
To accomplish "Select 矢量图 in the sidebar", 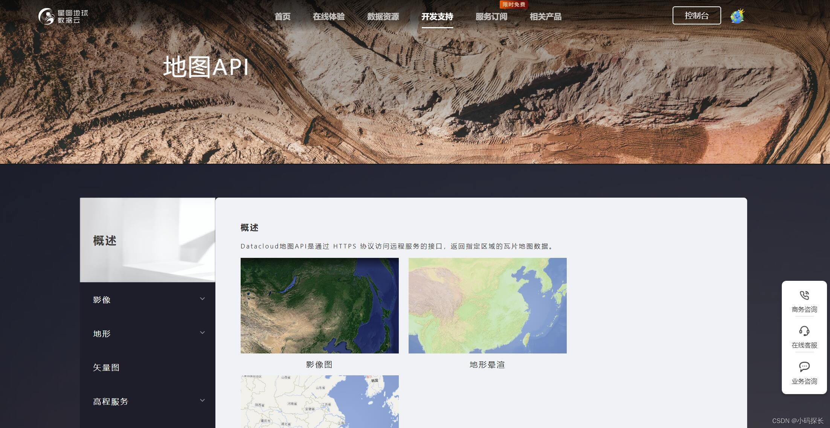I will (x=106, y=367).
